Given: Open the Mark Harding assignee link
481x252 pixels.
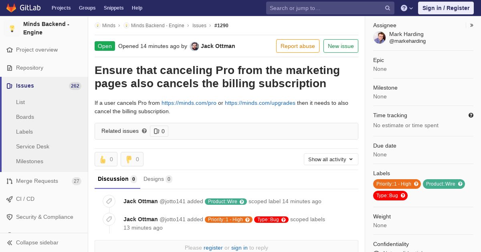Looking at the screenshot, I should (406, 34).
